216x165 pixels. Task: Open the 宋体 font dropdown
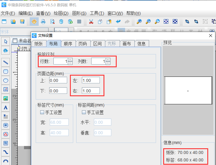click(x=15, y=32)
